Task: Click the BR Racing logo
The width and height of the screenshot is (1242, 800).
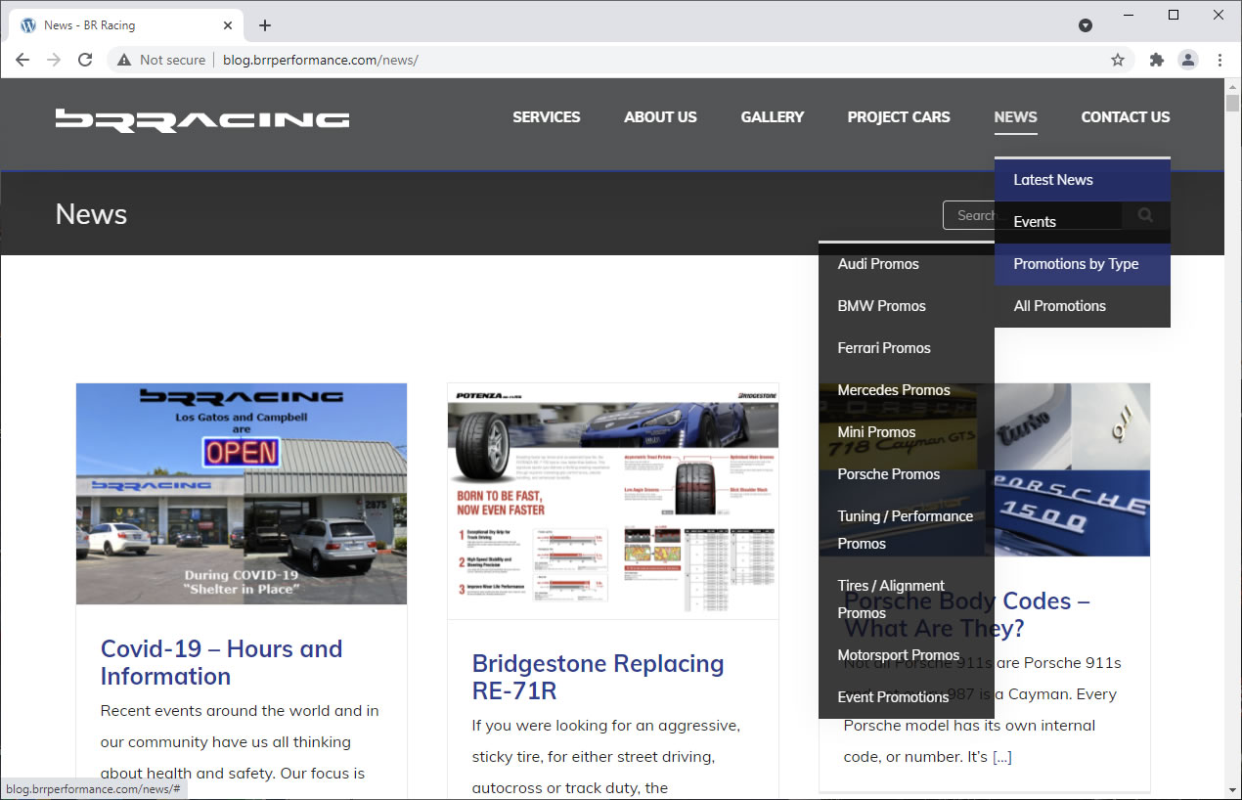Action: tap(202, 119)
